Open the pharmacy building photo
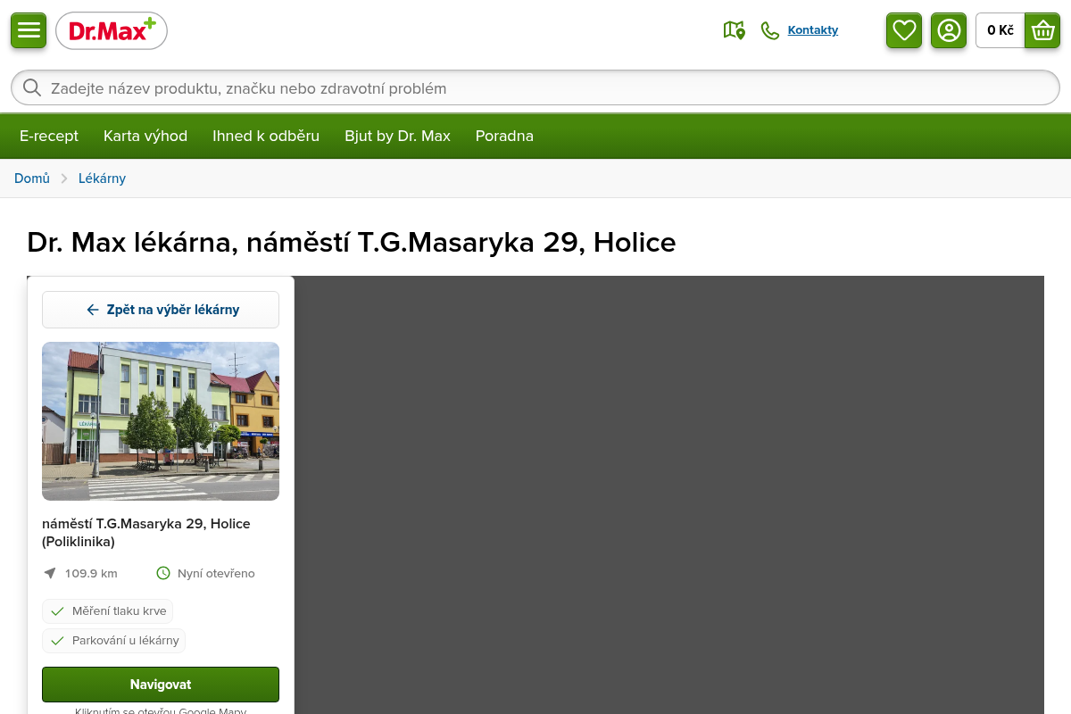Image resolution: width=1071 pixels, height=714 pixels. point(161,421)
